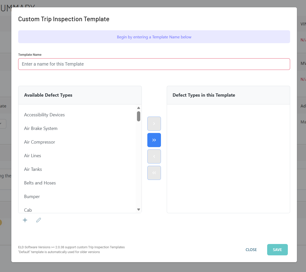Click the single left-arrow remove icon
Screen dimensions: 306x272
pyautogui.click(x=154, y=156)
